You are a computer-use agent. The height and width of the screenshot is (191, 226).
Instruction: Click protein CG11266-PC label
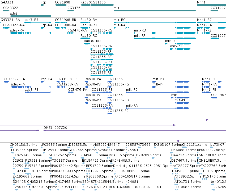click(118, 111)
